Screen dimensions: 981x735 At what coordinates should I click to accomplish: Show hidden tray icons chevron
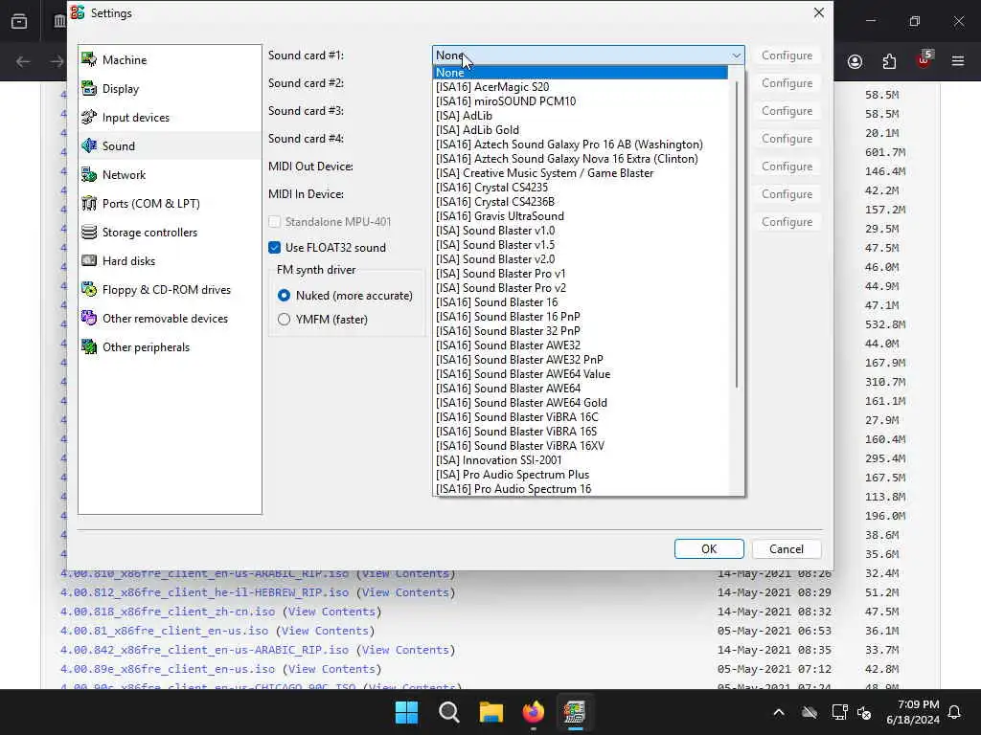coord(779,712)
